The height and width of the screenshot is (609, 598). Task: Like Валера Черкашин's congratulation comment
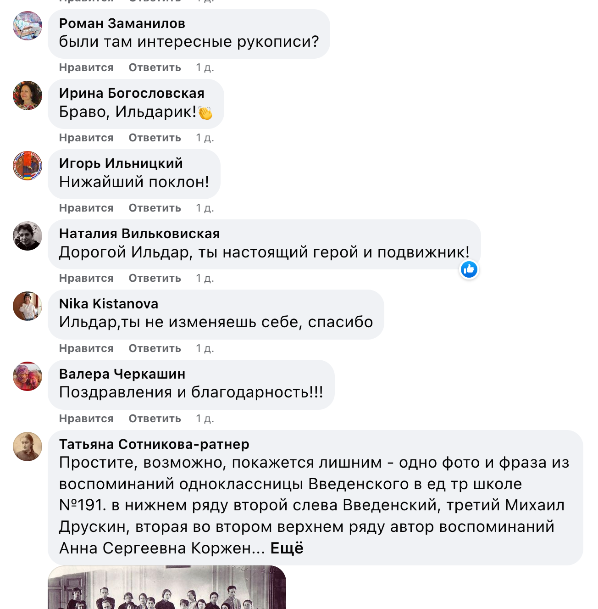click(86, 419)
